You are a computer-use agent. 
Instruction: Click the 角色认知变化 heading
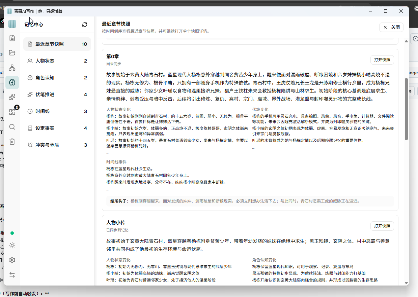click(x=264, y=260)
